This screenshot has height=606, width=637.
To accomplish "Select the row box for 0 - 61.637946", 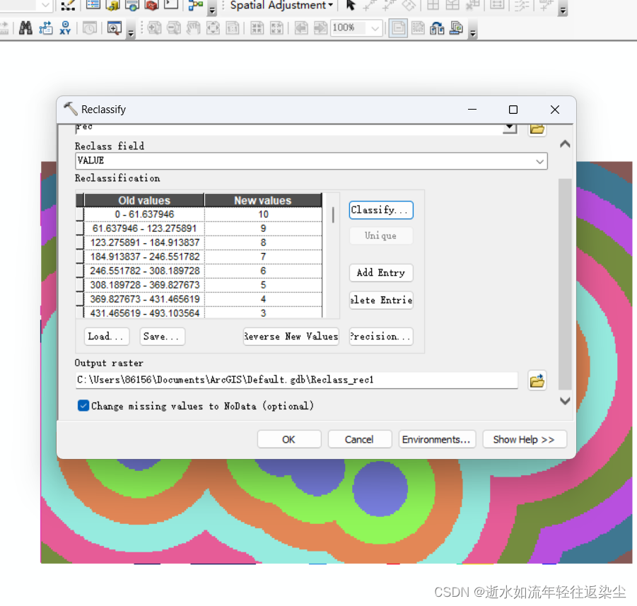I will (80, 214).
